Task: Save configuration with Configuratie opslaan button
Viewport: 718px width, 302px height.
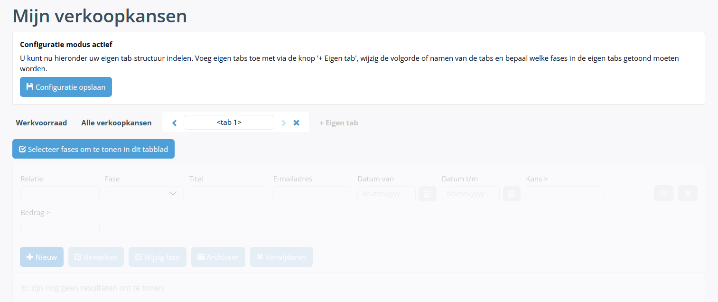Action: [x=66, y=87]
